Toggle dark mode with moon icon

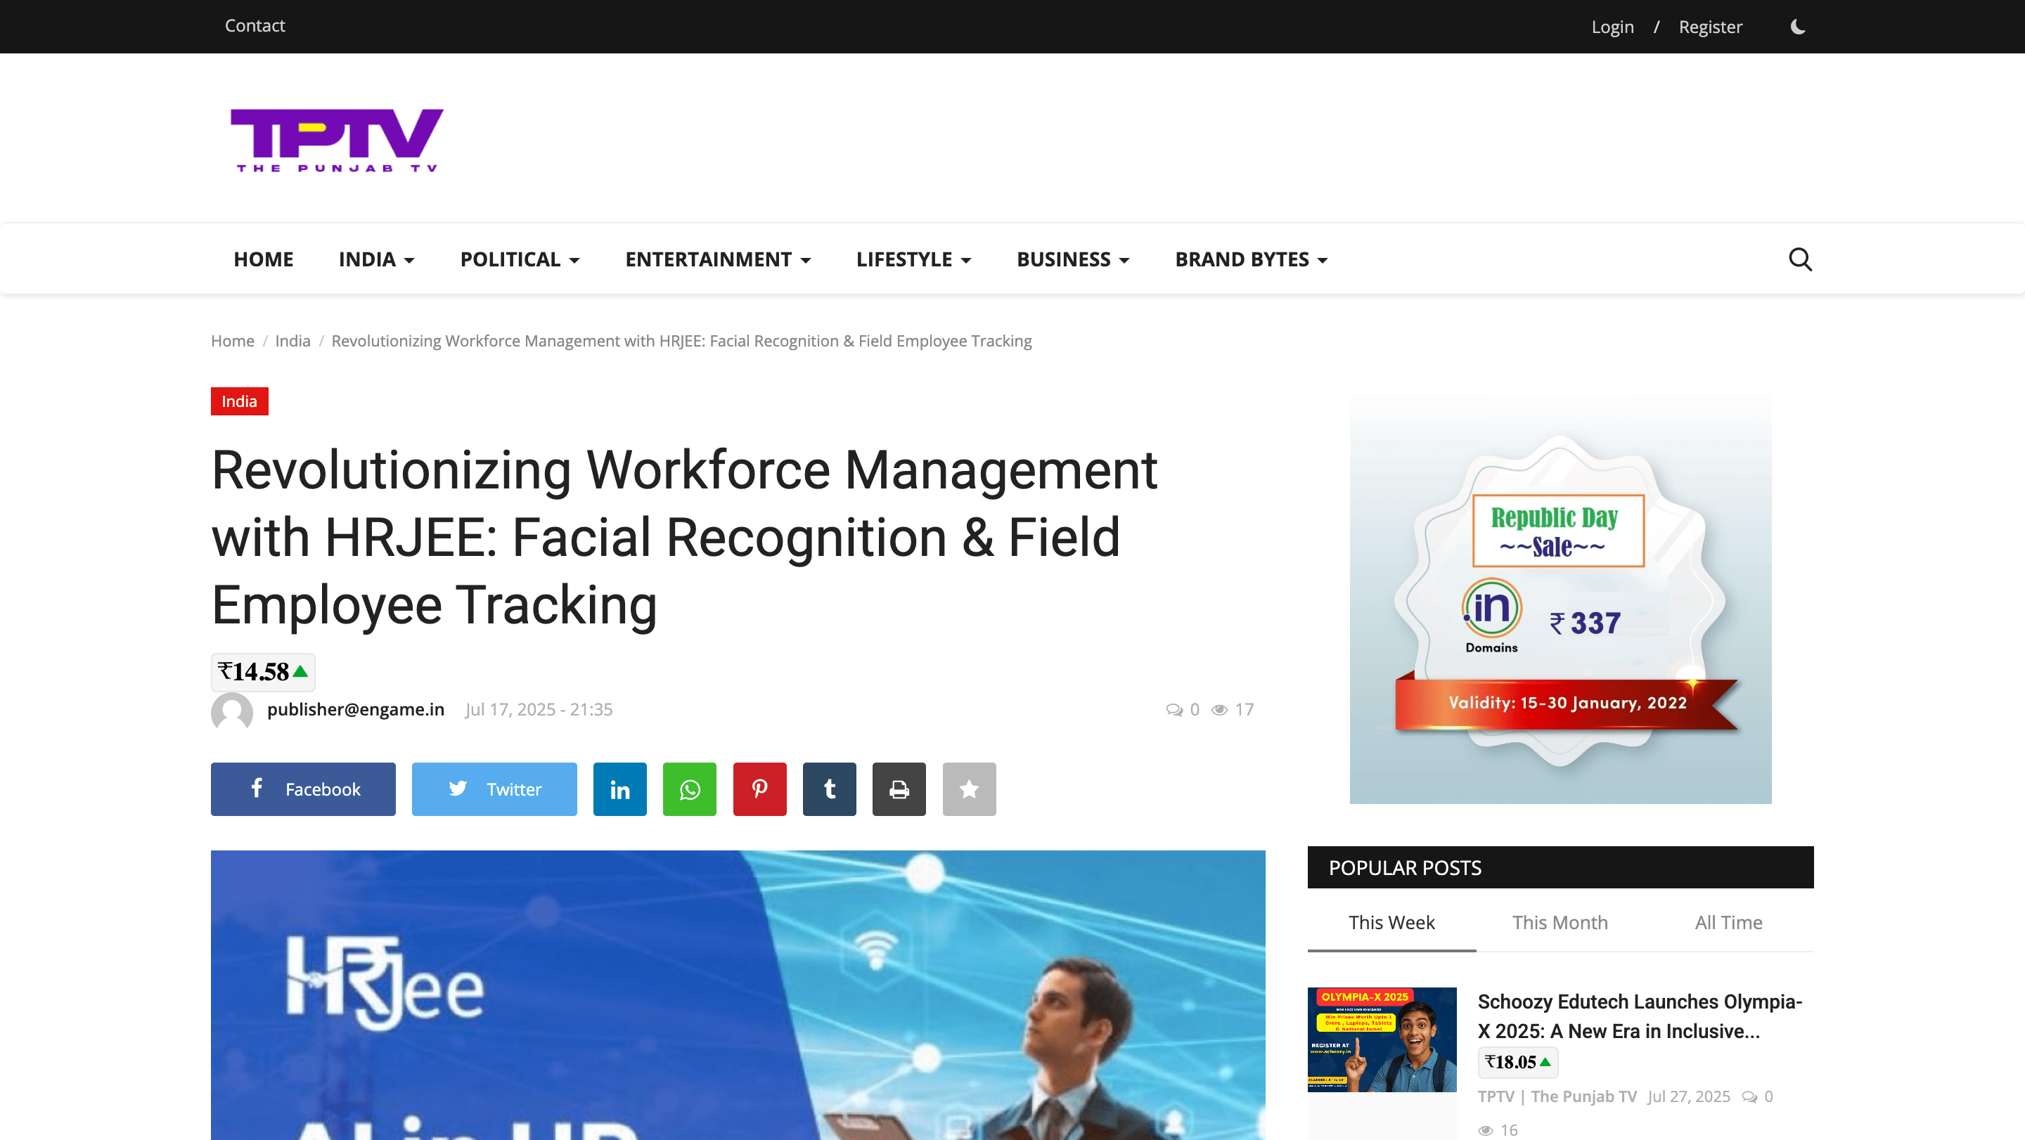(x=1798, y=27)
